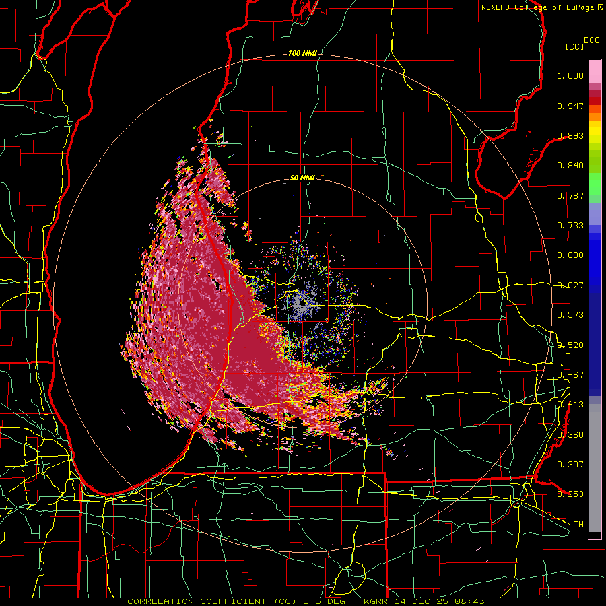Click the 0.467 value on the color scale
606x606 pixels.
[570, 374]
